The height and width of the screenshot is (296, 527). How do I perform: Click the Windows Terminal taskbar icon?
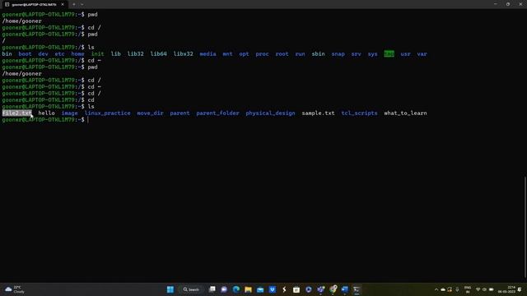point(357,289)
